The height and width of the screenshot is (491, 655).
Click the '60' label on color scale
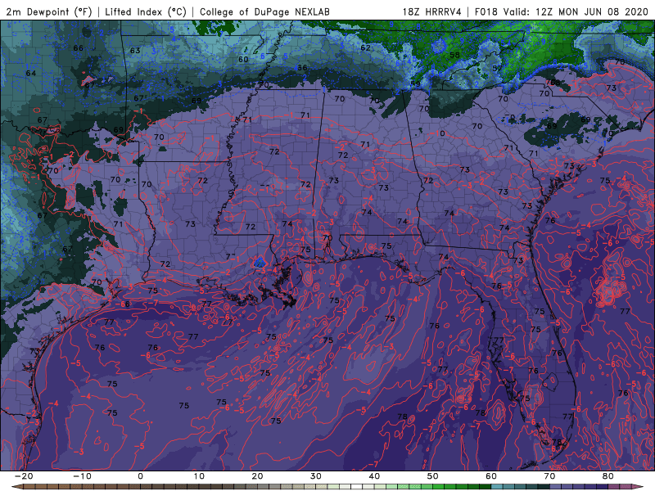click(x=491, y=476)
